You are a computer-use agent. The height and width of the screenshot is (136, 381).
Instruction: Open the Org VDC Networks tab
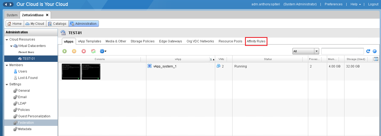tap(200, 41)
